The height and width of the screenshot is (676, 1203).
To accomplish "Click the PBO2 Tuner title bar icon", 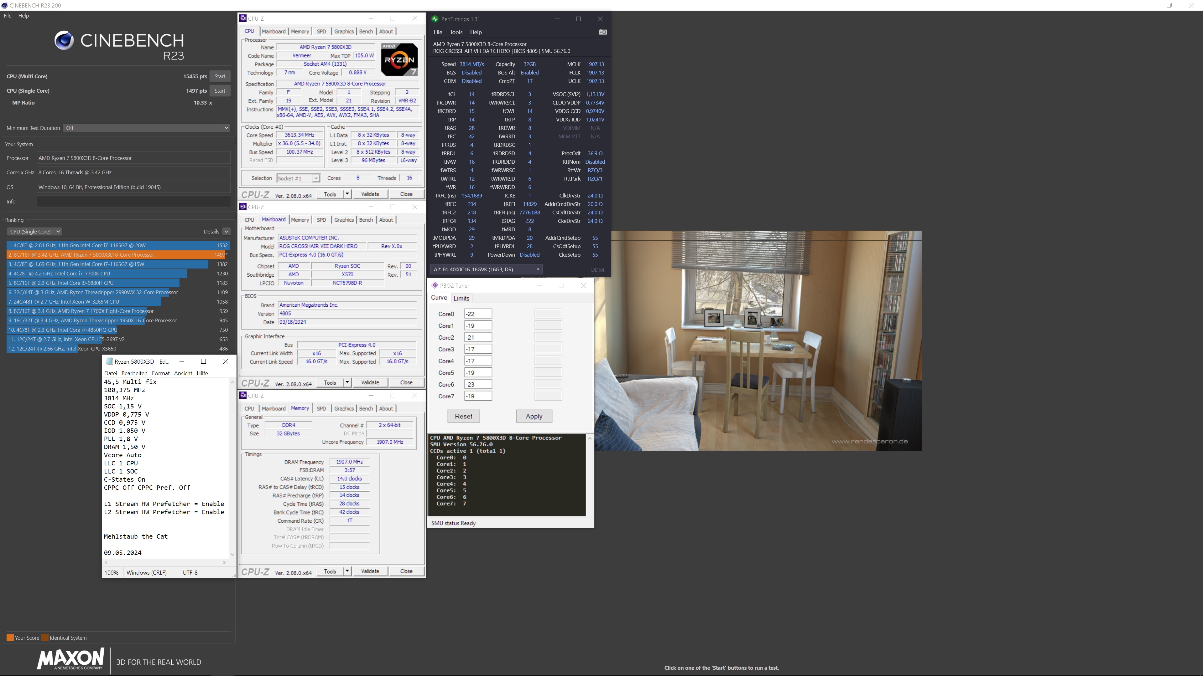I will pos(434,285).
